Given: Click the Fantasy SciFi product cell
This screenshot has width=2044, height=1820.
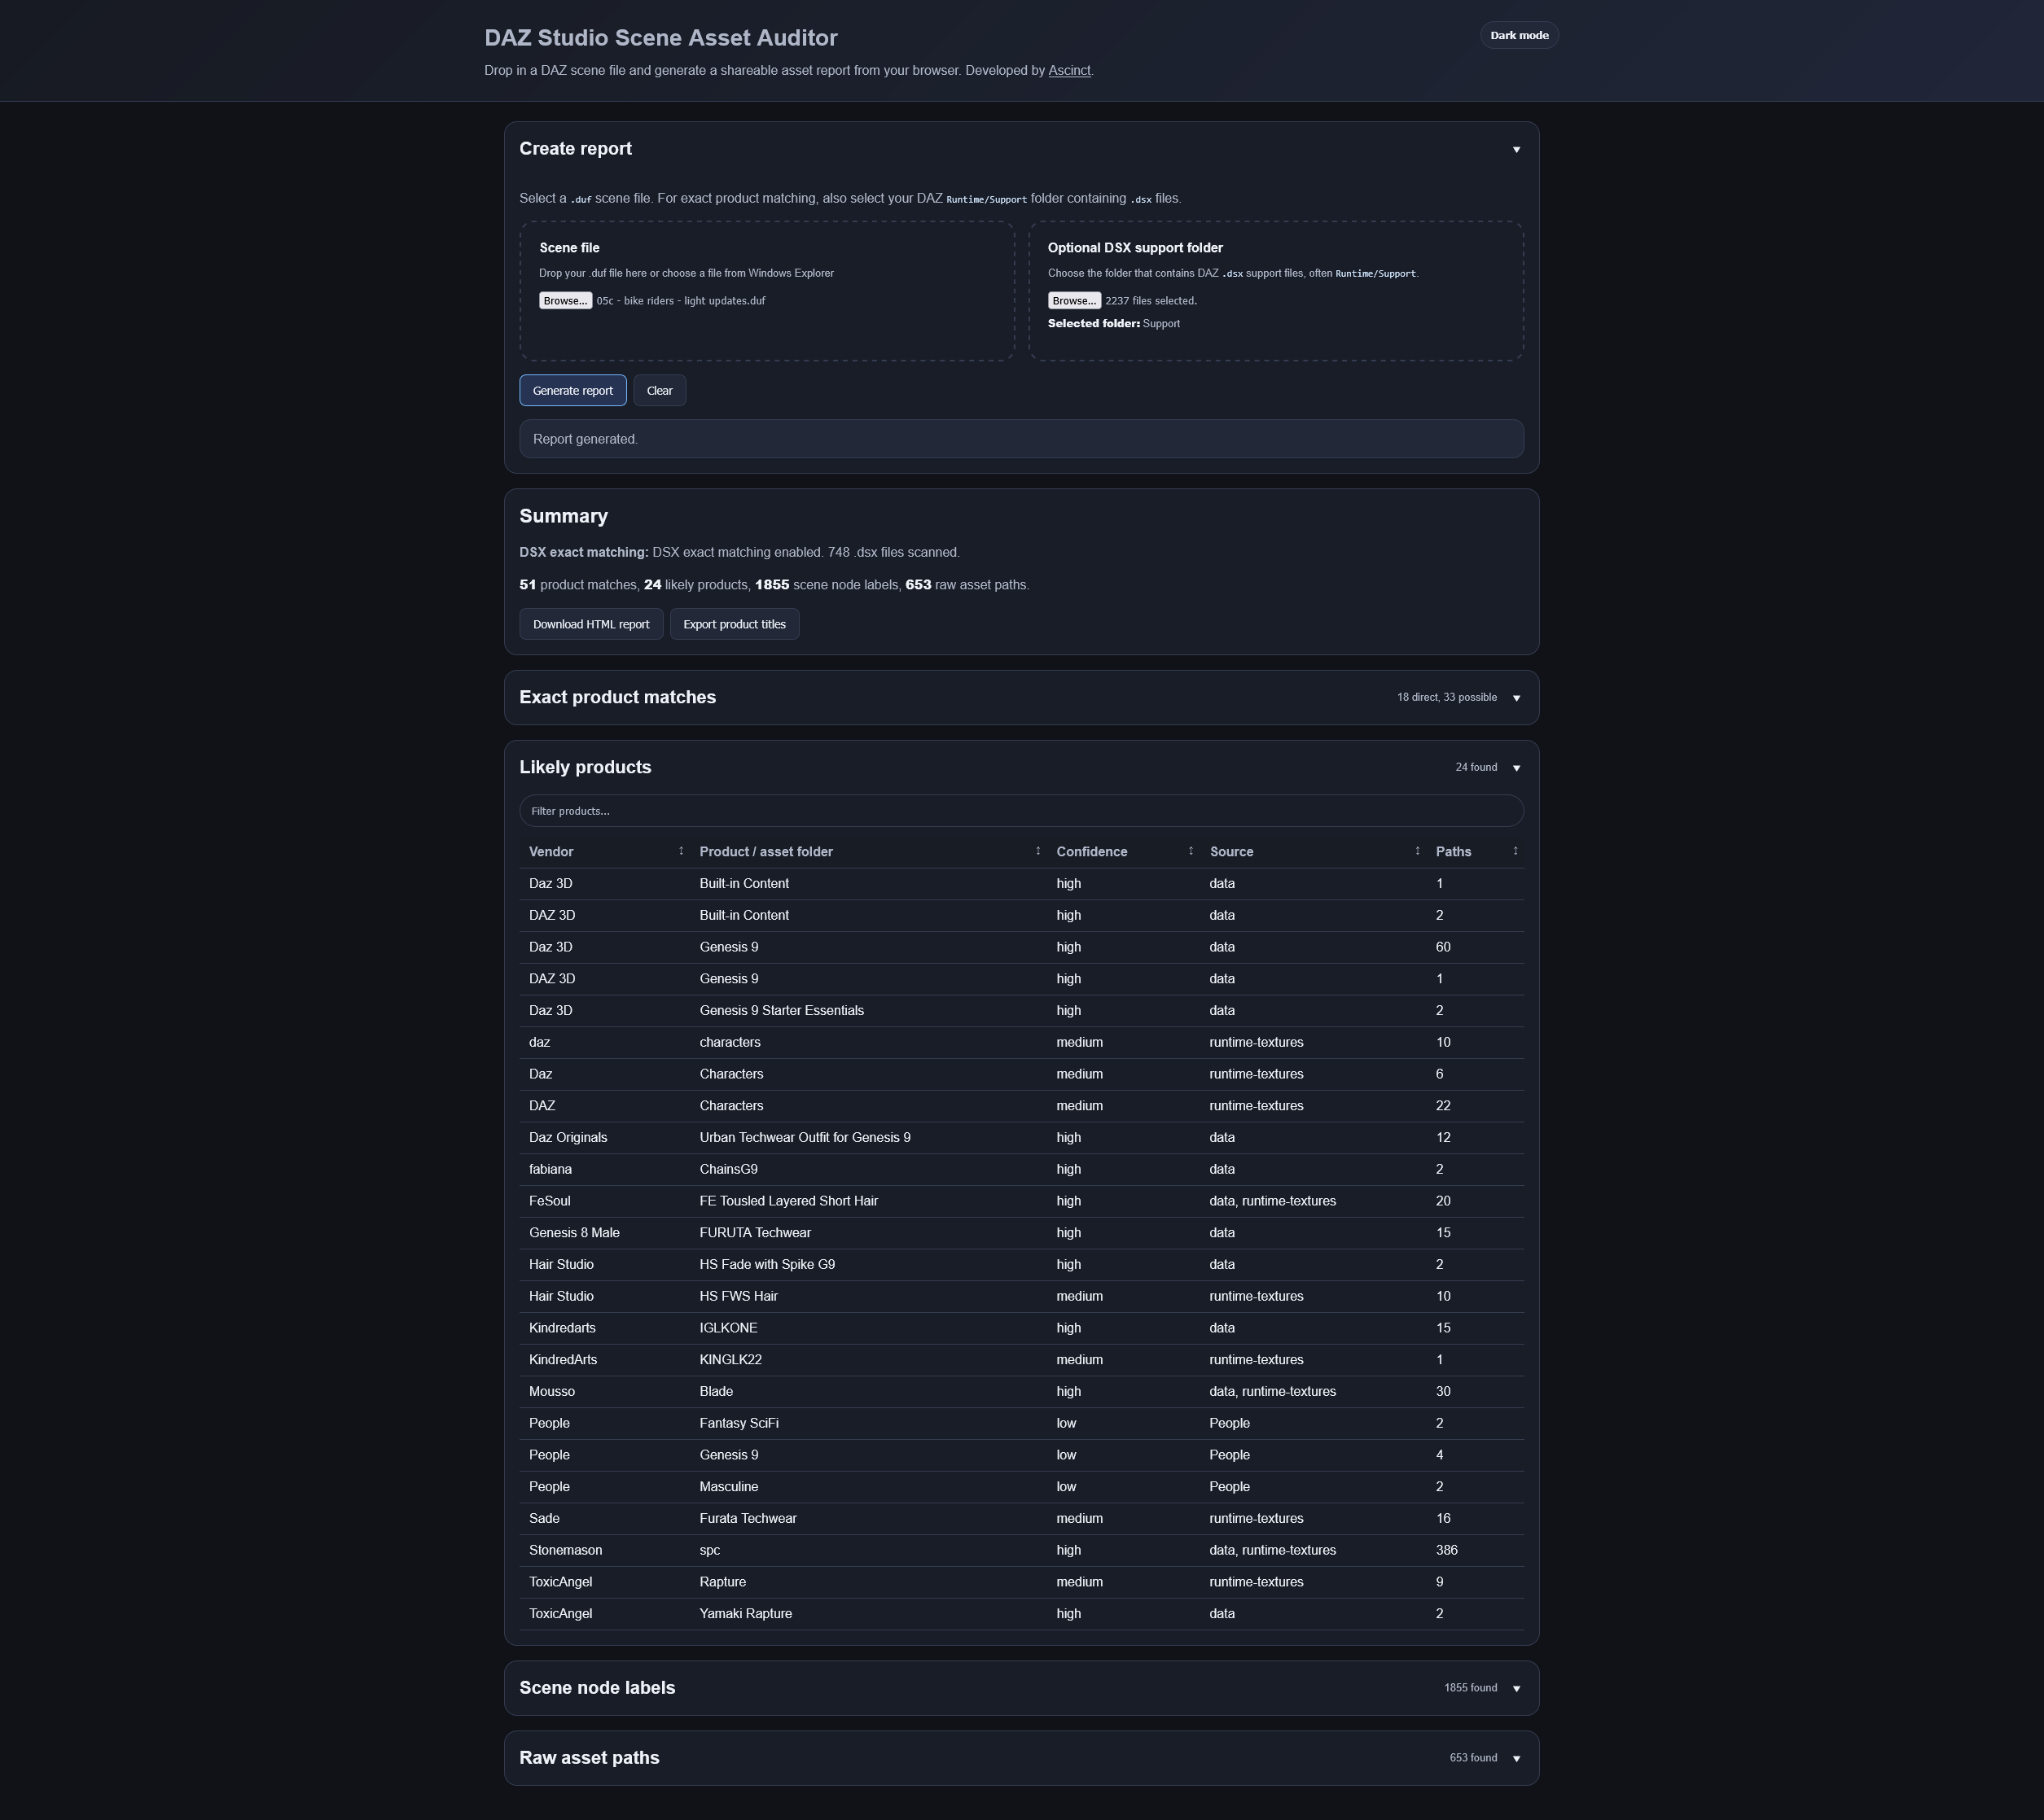Looking at the screenshot, I should [x=739, y=1424].
